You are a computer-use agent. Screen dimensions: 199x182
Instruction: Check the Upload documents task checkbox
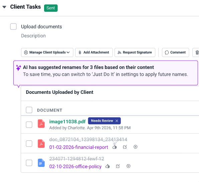[13, 26]
